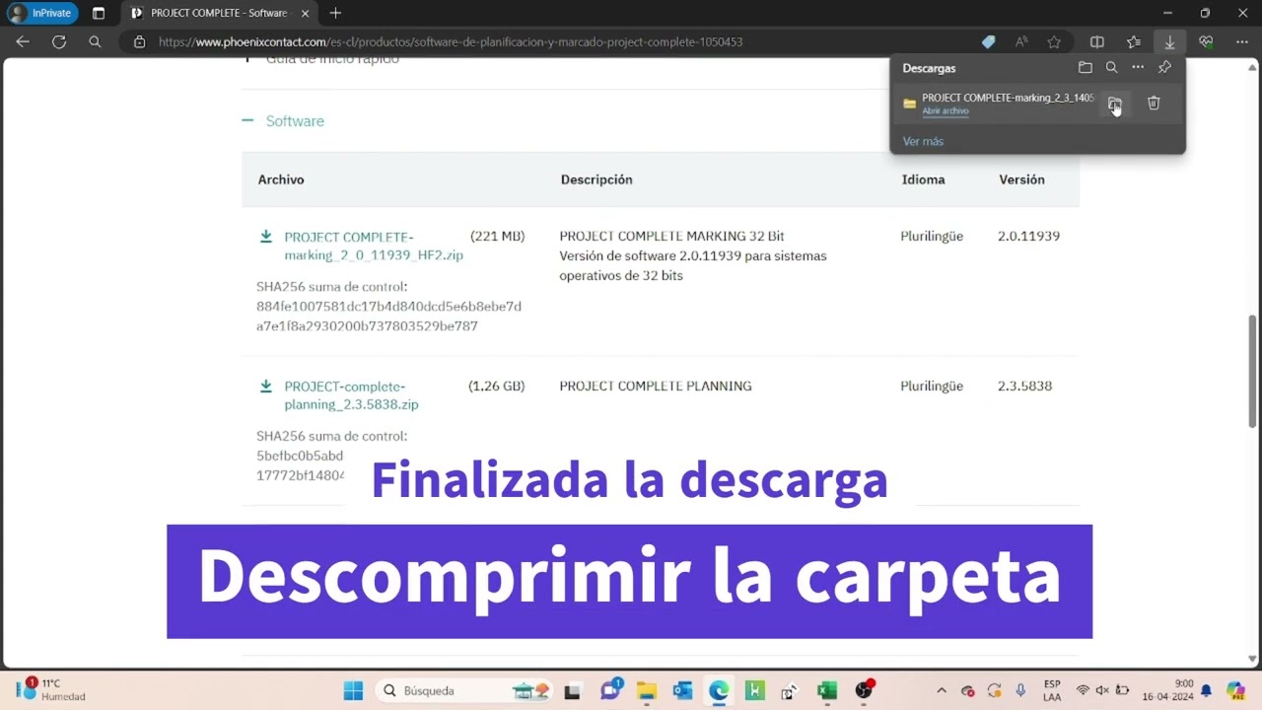Click the Downloads arrow icon in Edge toolbar
1262x710 pixels.
(1169, 42)
